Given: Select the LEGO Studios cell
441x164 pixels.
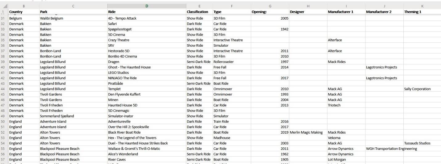Looking at the screenshot, I should [x=147, y=73].
